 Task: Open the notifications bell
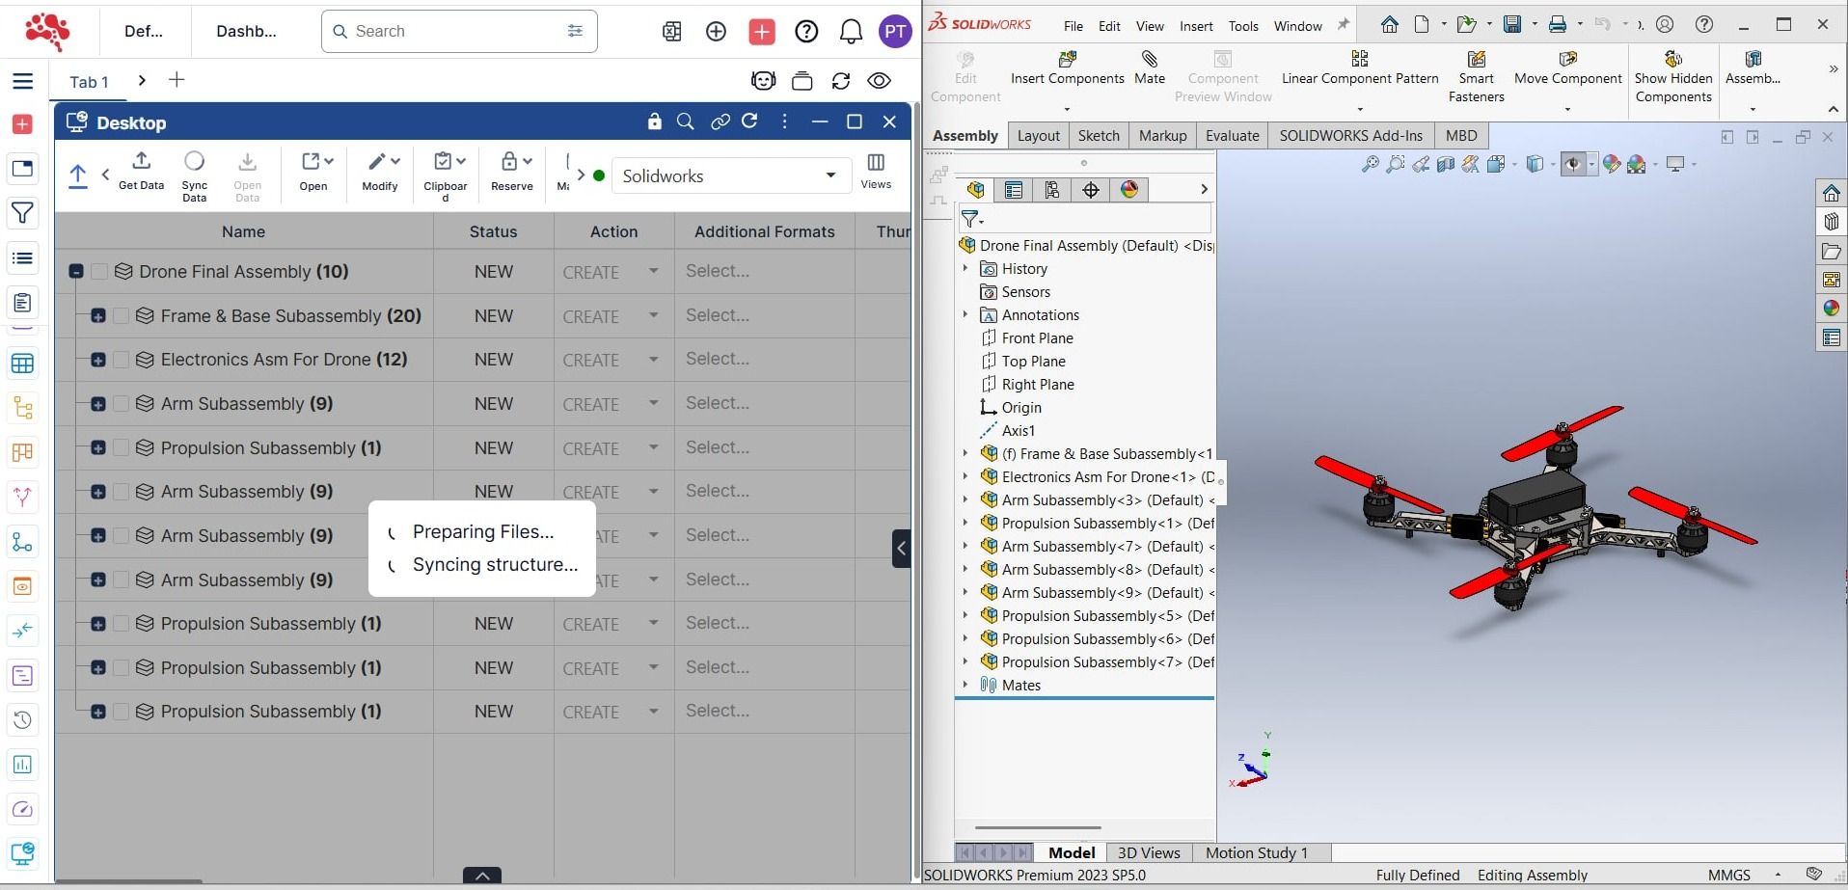(x=851, y=32)
